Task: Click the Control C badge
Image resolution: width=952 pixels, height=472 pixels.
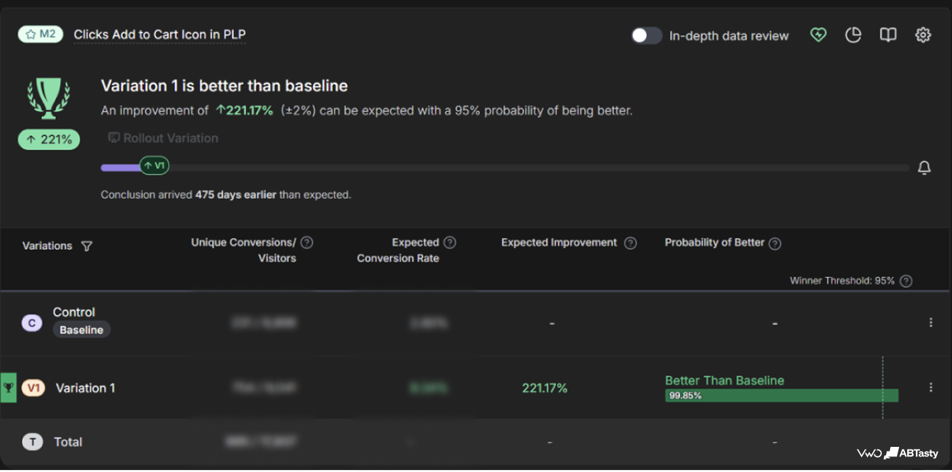Action: point(32,323)
